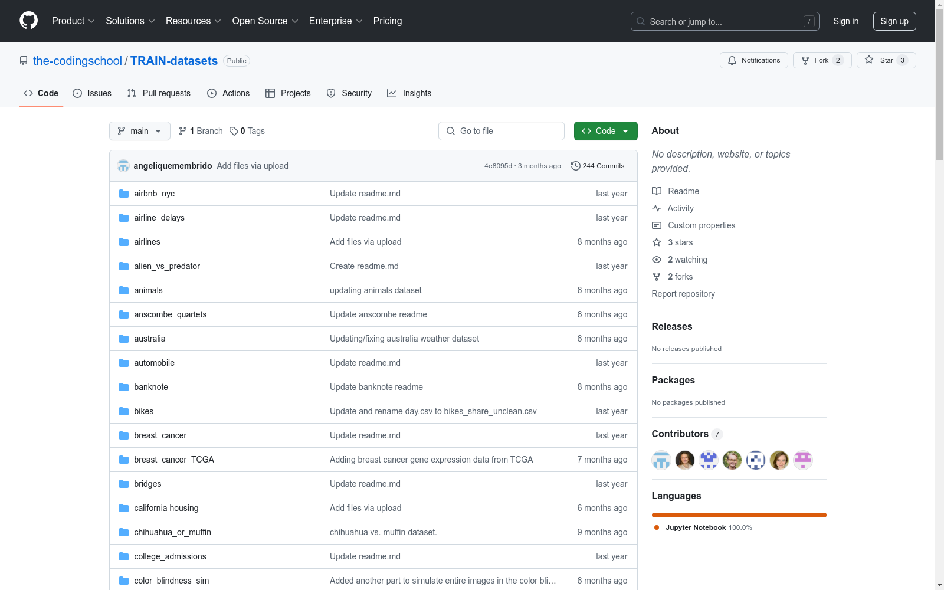Screen dimensions: 944x590
Task: Click the eye icon beside 2 watching
Action: (657, 260)
